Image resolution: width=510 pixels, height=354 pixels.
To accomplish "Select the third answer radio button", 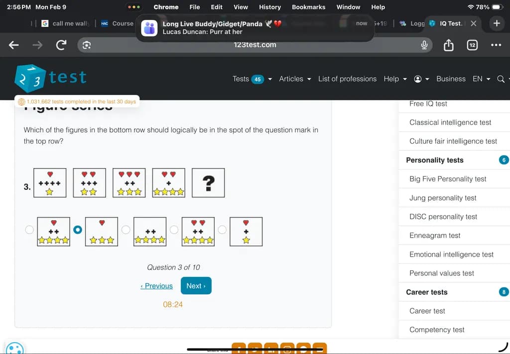I will (126, 230).
